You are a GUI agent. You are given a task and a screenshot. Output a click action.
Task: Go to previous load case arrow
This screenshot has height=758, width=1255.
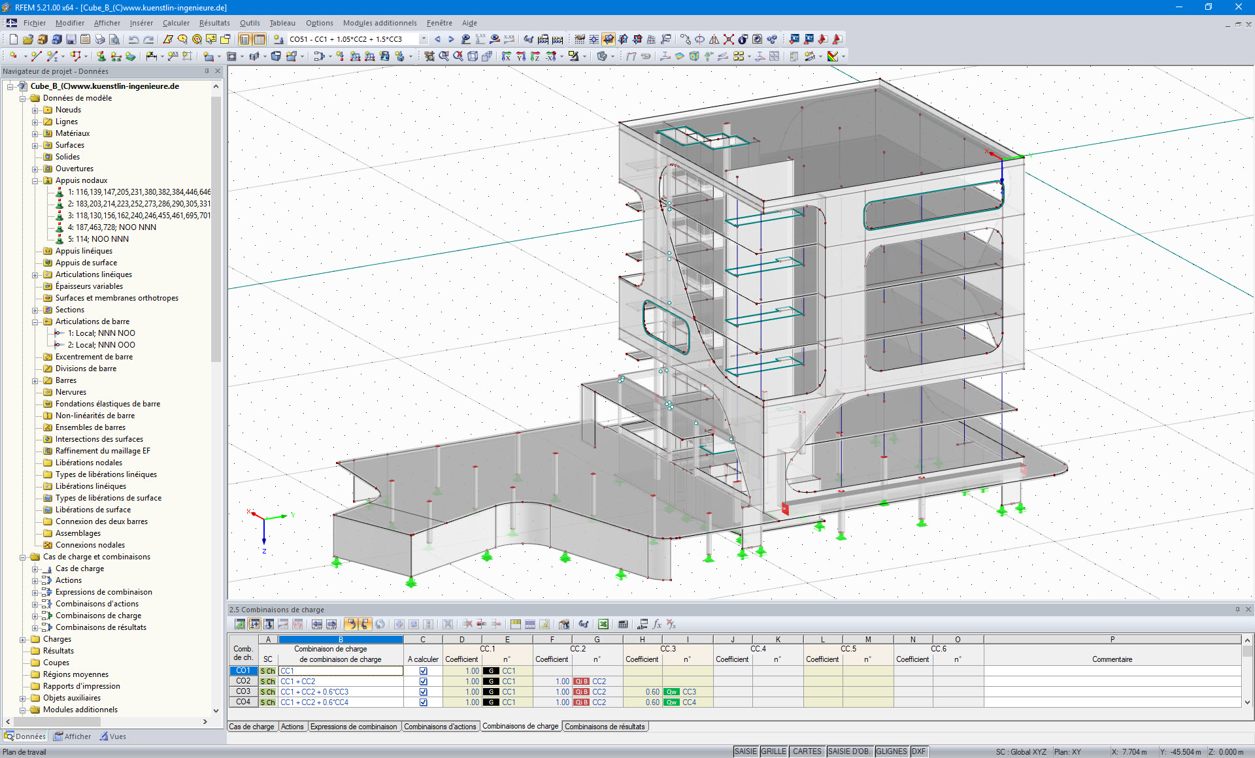437,39
